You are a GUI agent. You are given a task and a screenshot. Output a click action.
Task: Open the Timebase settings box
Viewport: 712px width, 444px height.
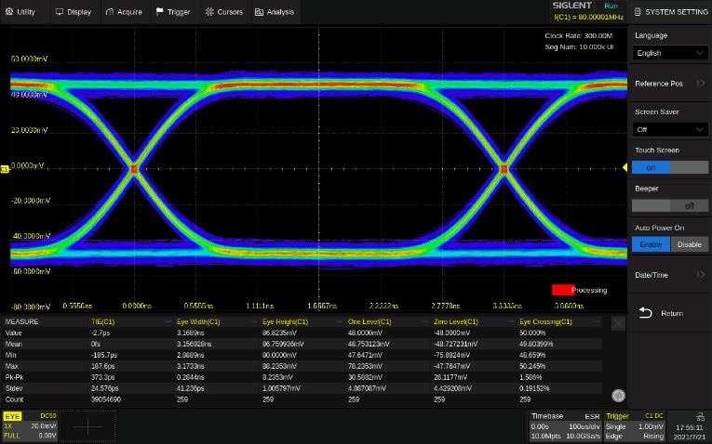click(565, 426)
